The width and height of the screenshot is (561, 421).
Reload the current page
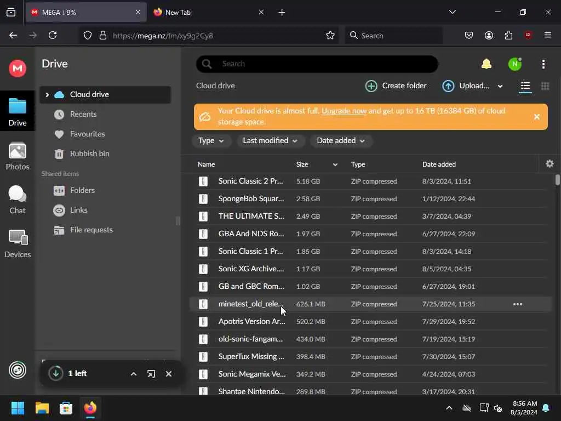click(53, 35)
